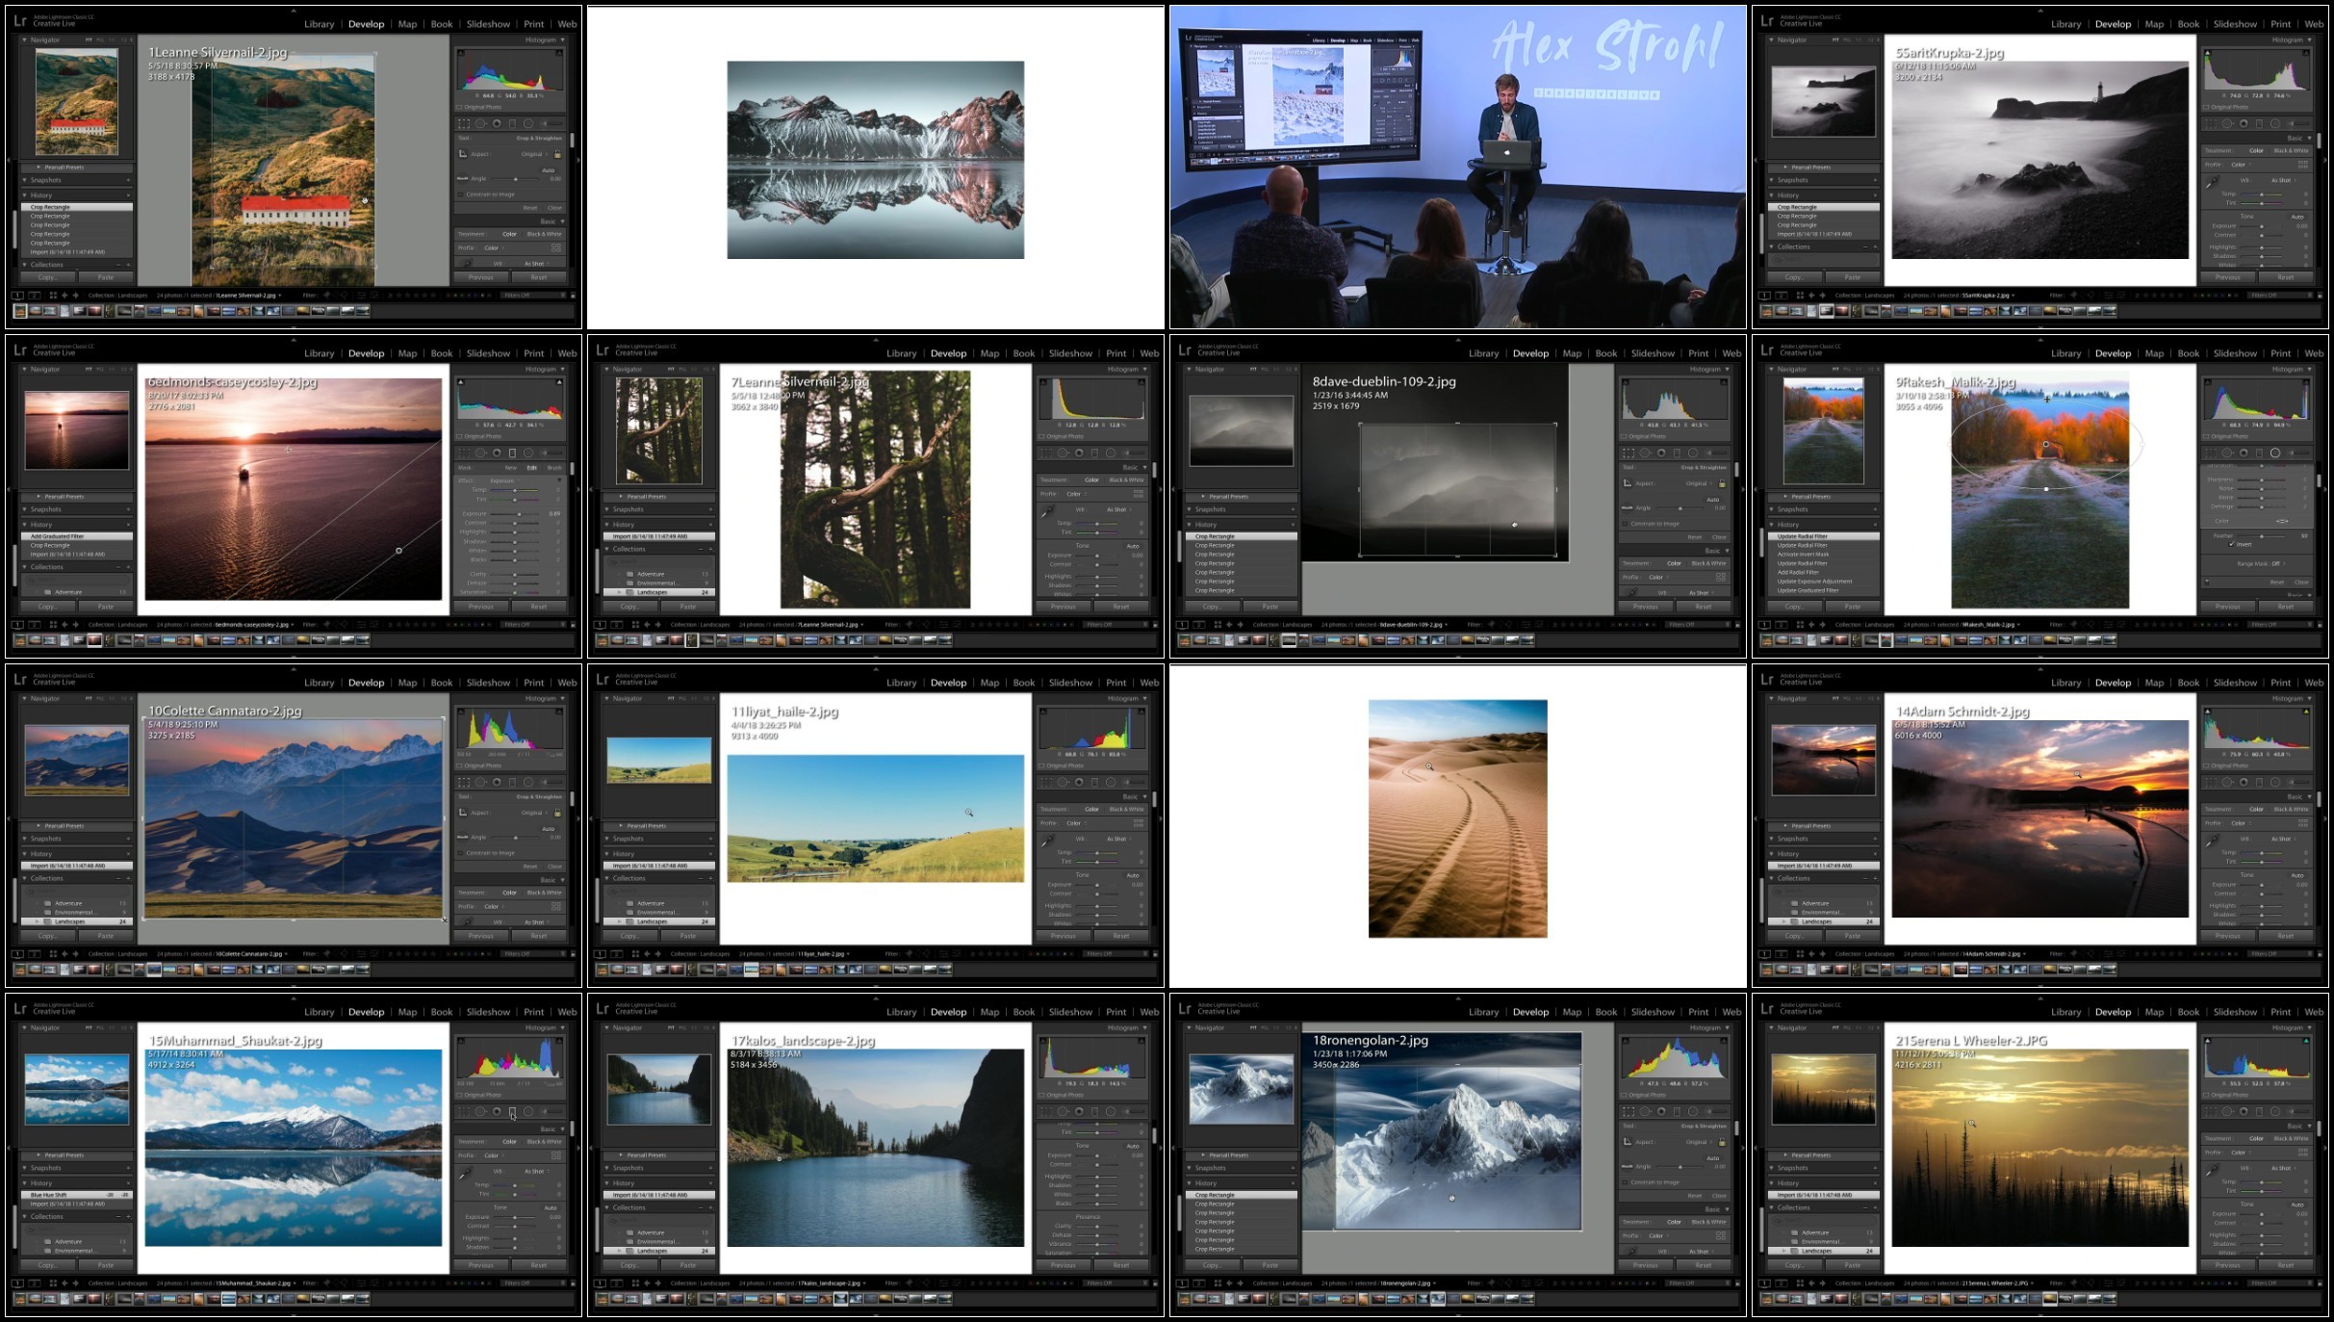This screenshot has width=2334, height=1322.
Task: Click aspect lock icon in 1Leanne Silvernail crop panel
Action: point(557,154)
